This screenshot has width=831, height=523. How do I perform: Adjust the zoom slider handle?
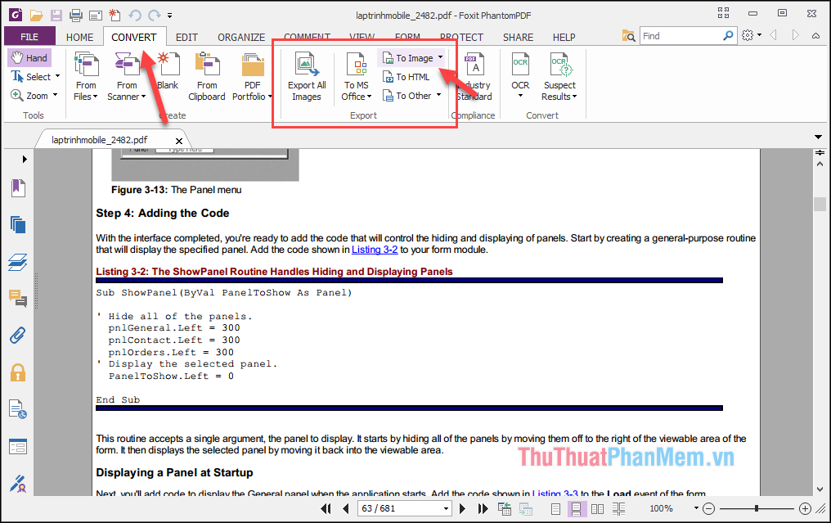(757, 509)
